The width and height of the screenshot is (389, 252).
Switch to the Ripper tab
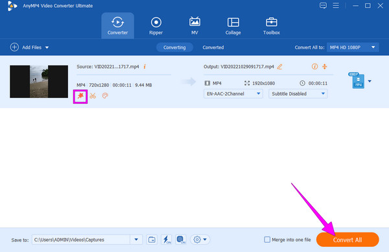[x=156, y=26]
